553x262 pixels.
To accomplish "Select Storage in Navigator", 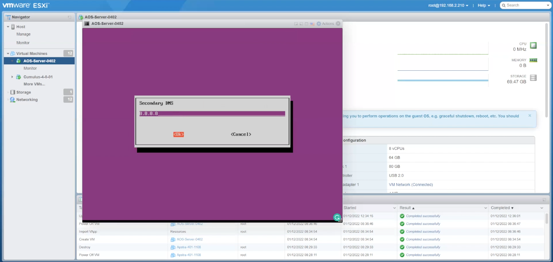I will pos(23,92).
